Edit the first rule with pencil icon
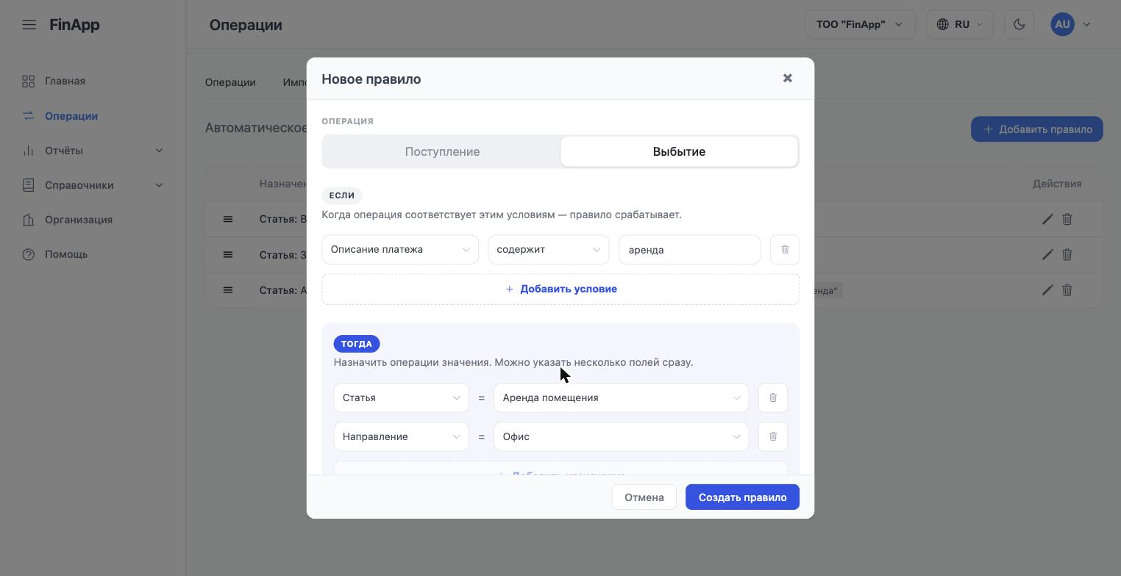Image resolution: width=1121 pixels, height=576 pixels. coord(1047,219)
